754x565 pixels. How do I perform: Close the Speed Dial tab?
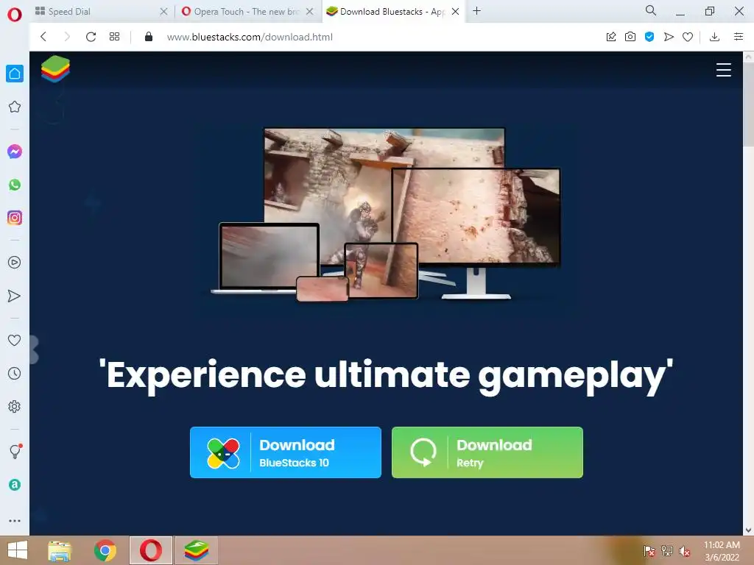163,12
